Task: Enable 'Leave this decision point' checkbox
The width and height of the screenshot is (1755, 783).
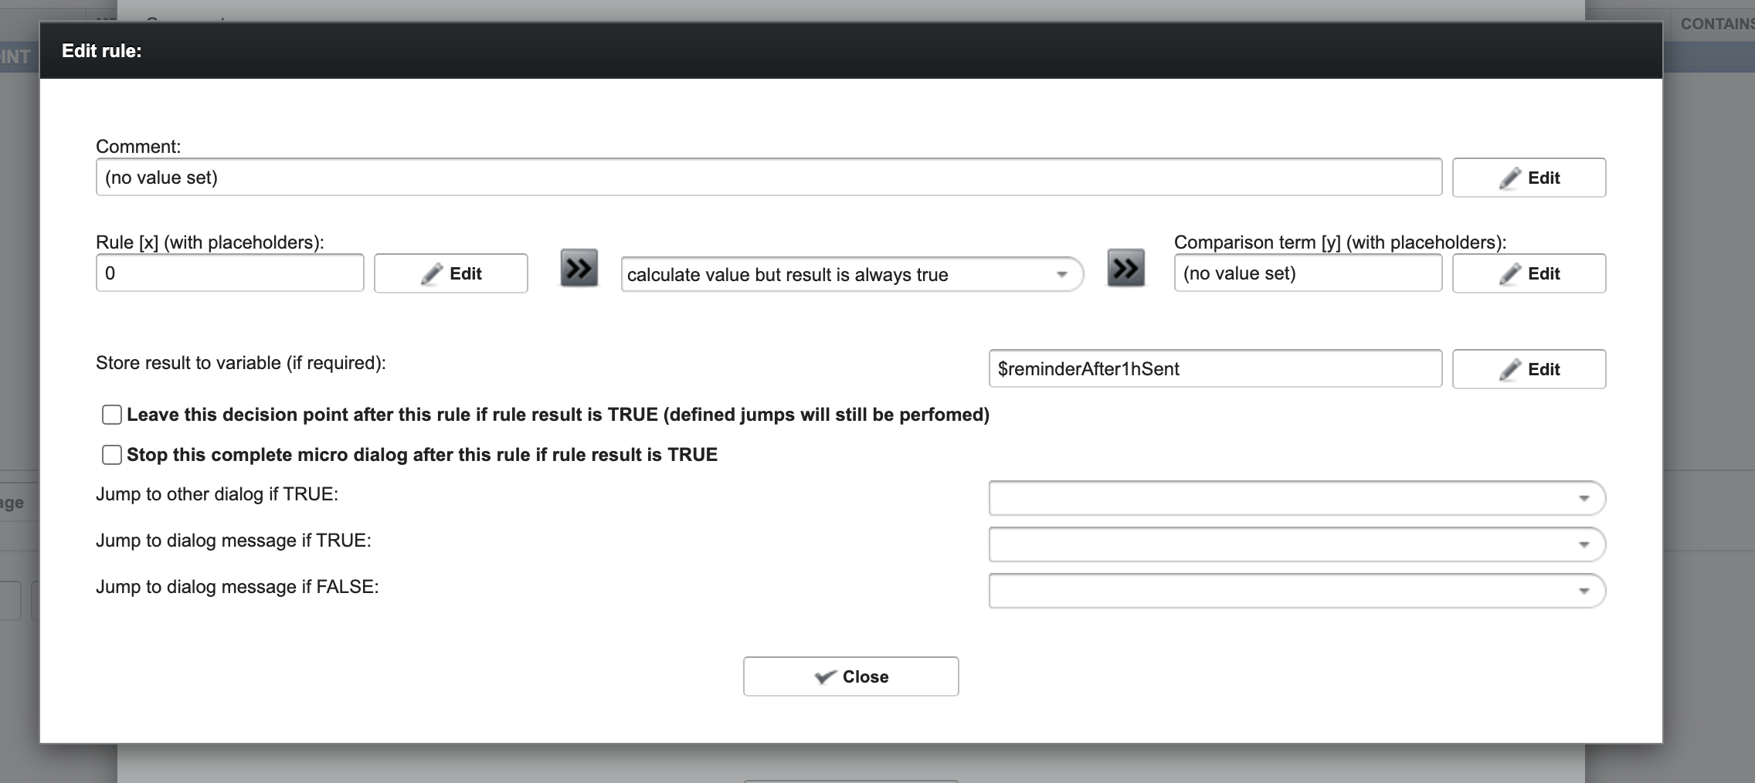Action: 112,415
